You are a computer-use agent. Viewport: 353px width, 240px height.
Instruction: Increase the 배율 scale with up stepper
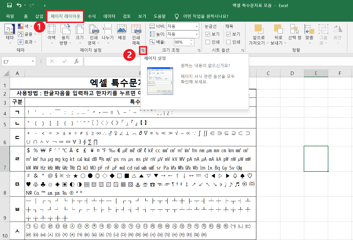coord(191,41)
